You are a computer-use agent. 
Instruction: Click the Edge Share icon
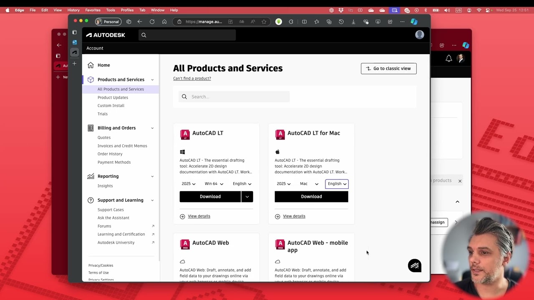point(390,22)
